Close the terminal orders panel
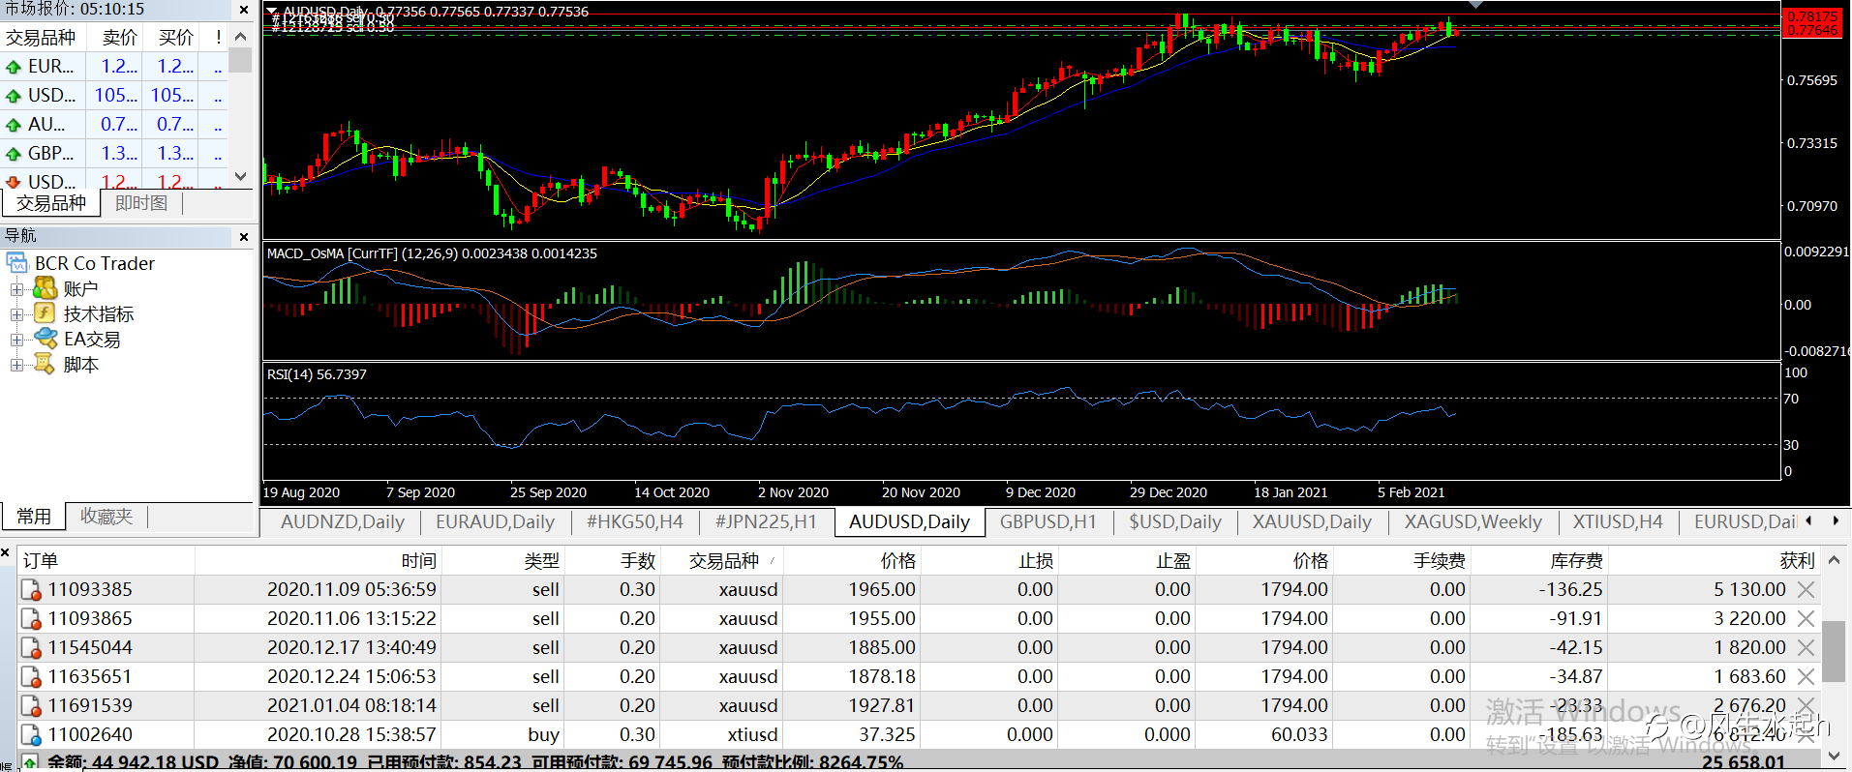1852x772 pixels. (6, 553)
